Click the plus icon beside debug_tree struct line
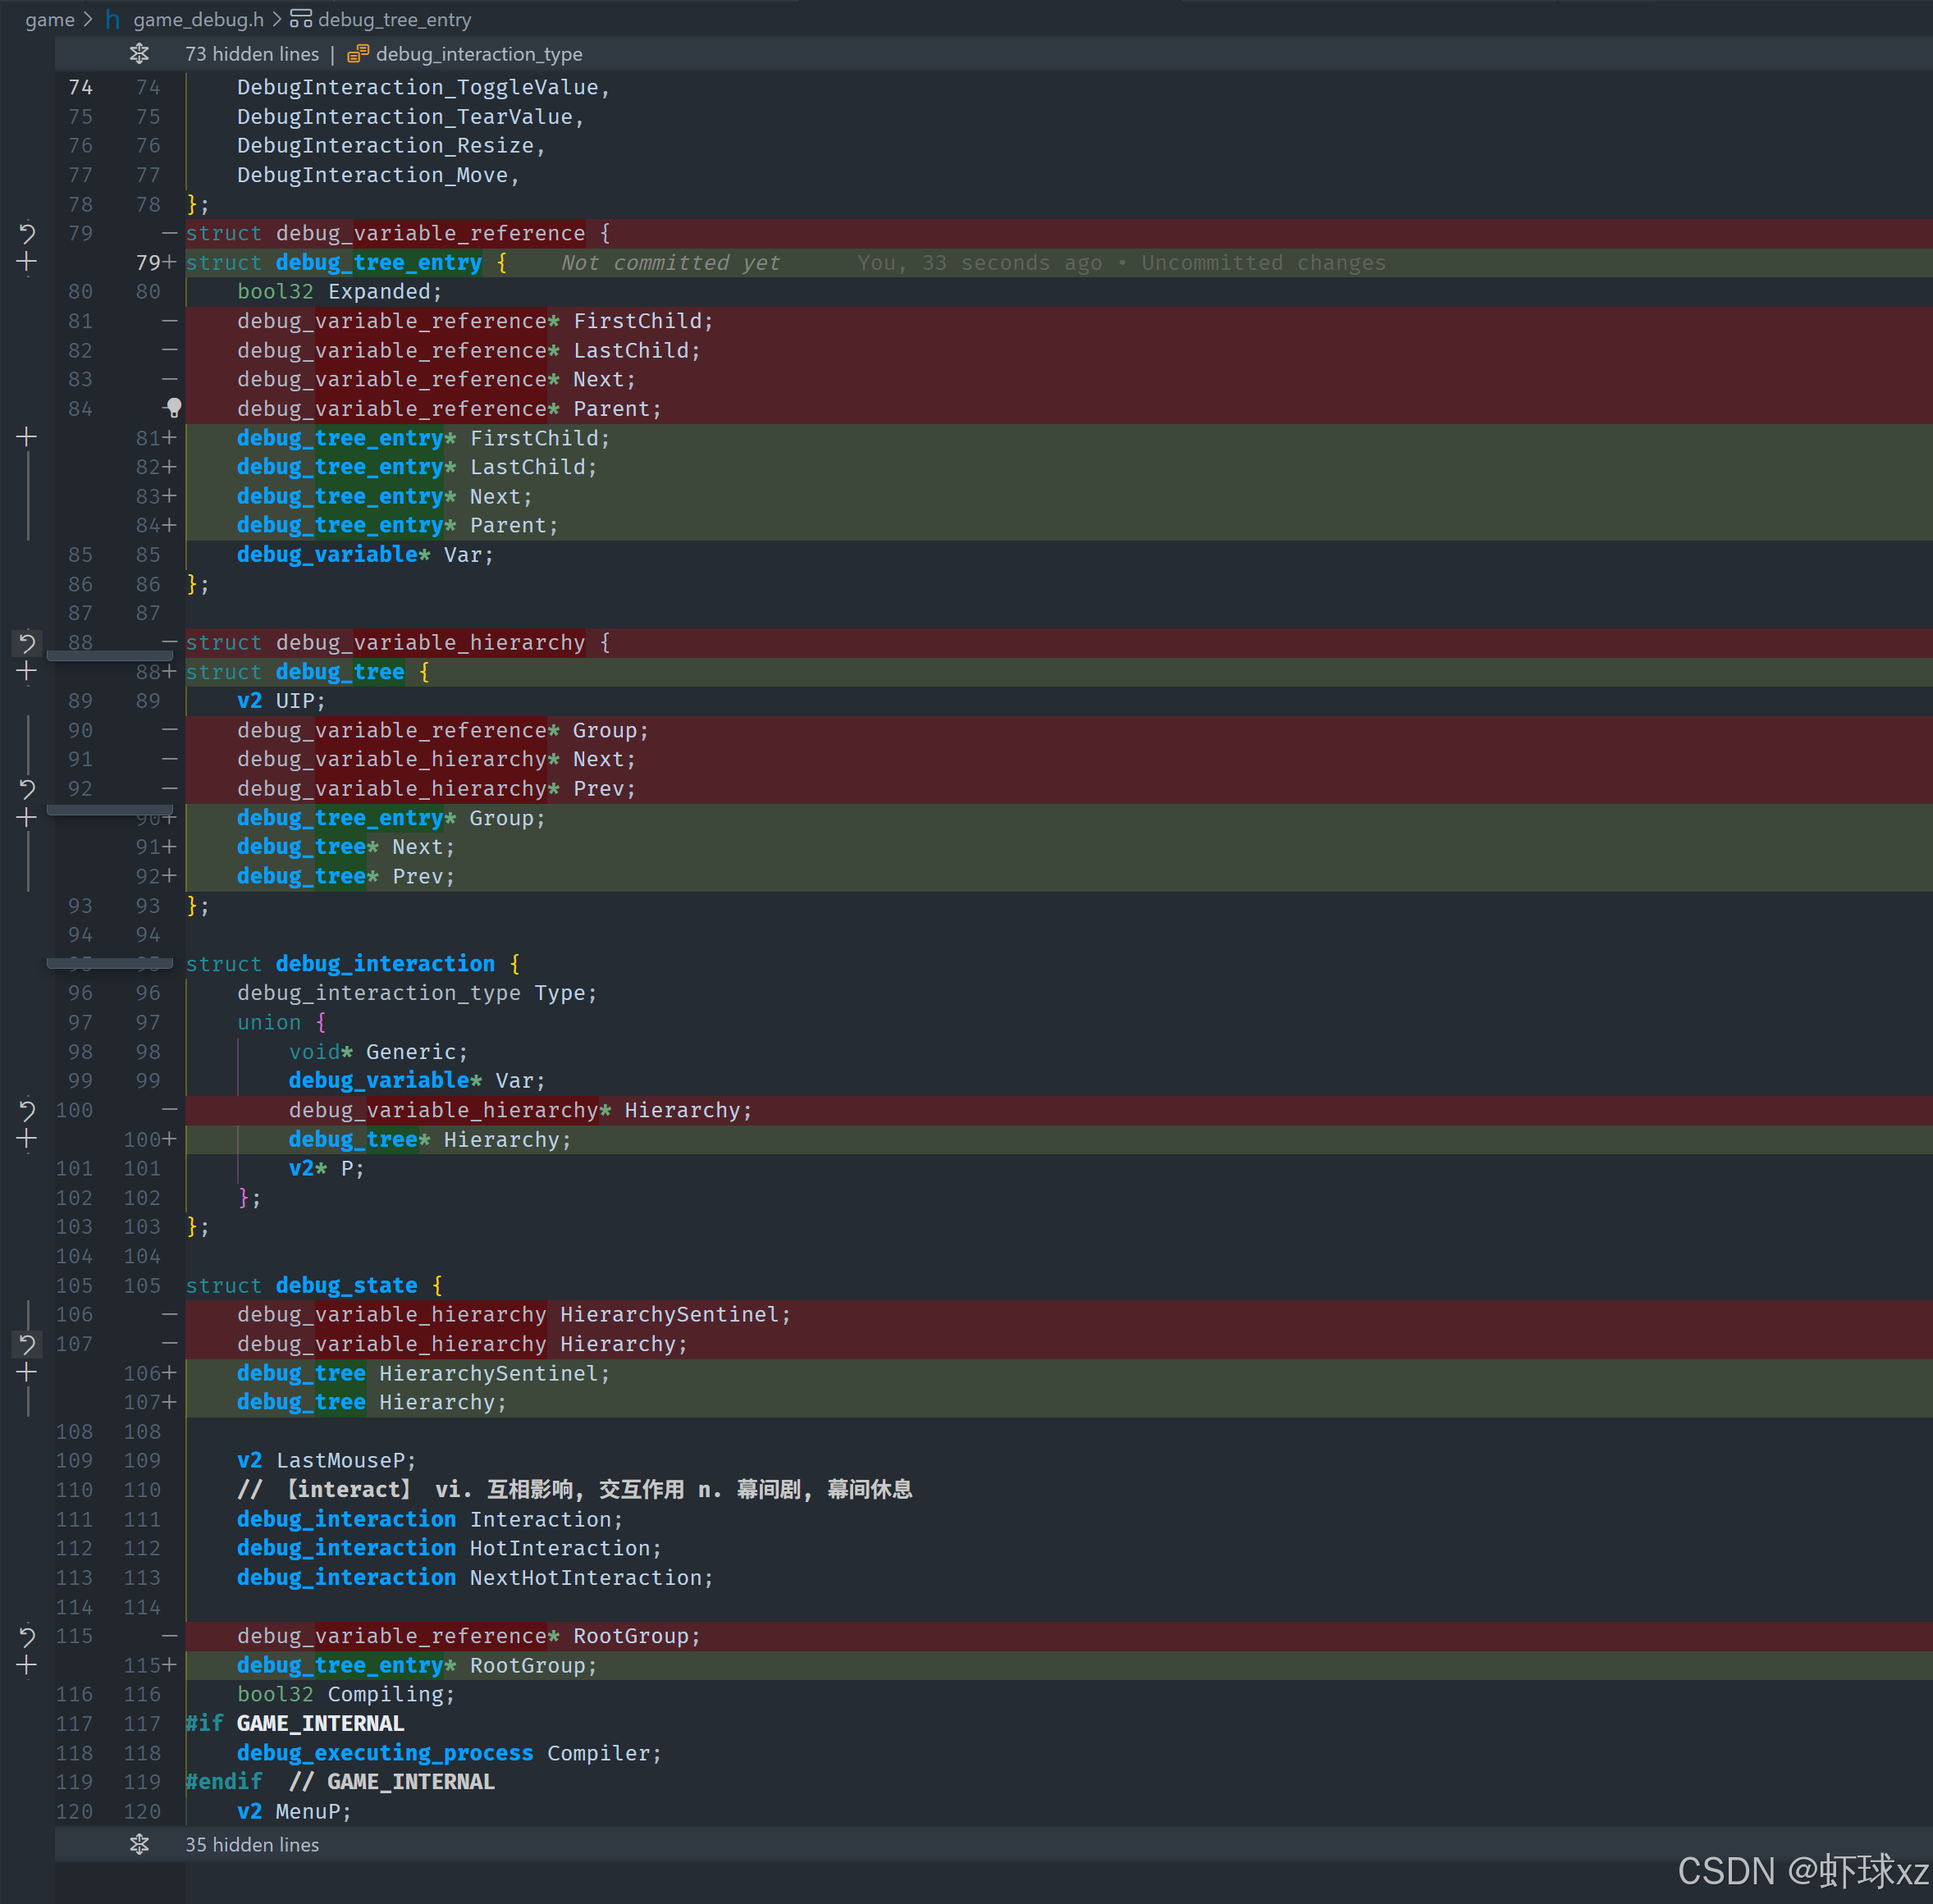 pyautogui.click(x=27, y=672)
